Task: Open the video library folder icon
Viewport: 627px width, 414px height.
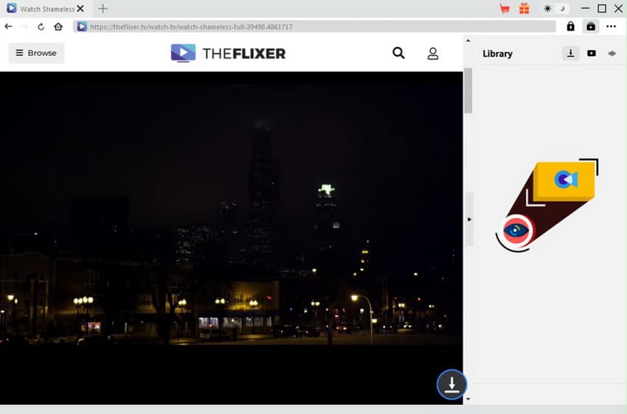Action: click(590, 27)
